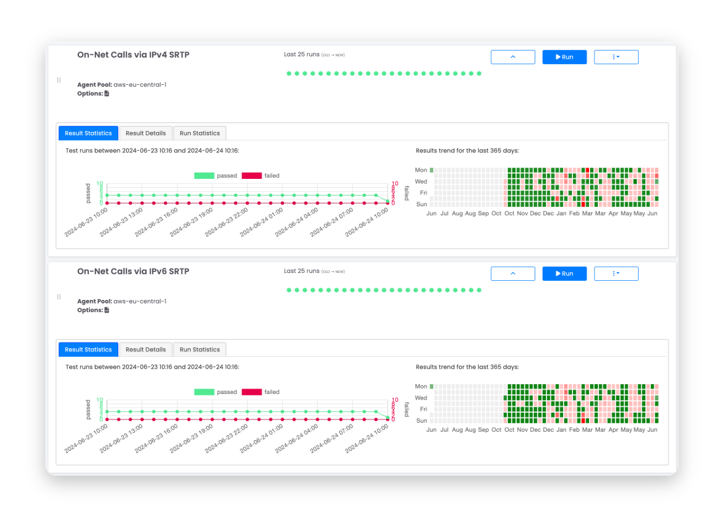Screen dimensions: 724x517
Task: Toggle the failed series in the IPv6 chart legend
Action: click(261, 392)
